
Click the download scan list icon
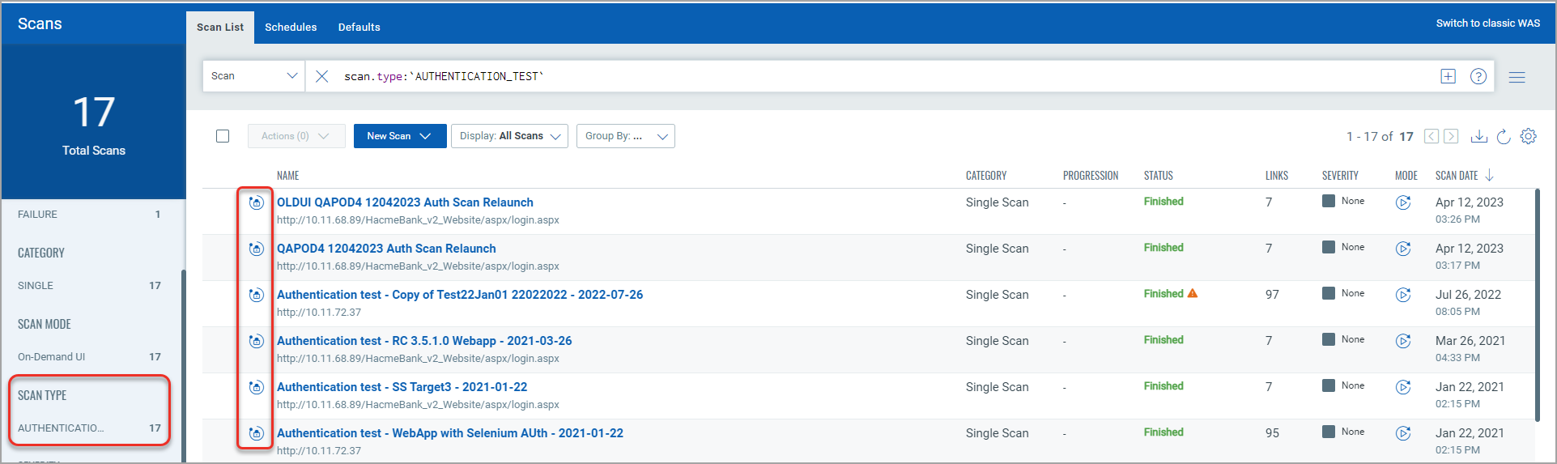(1478, 136)
